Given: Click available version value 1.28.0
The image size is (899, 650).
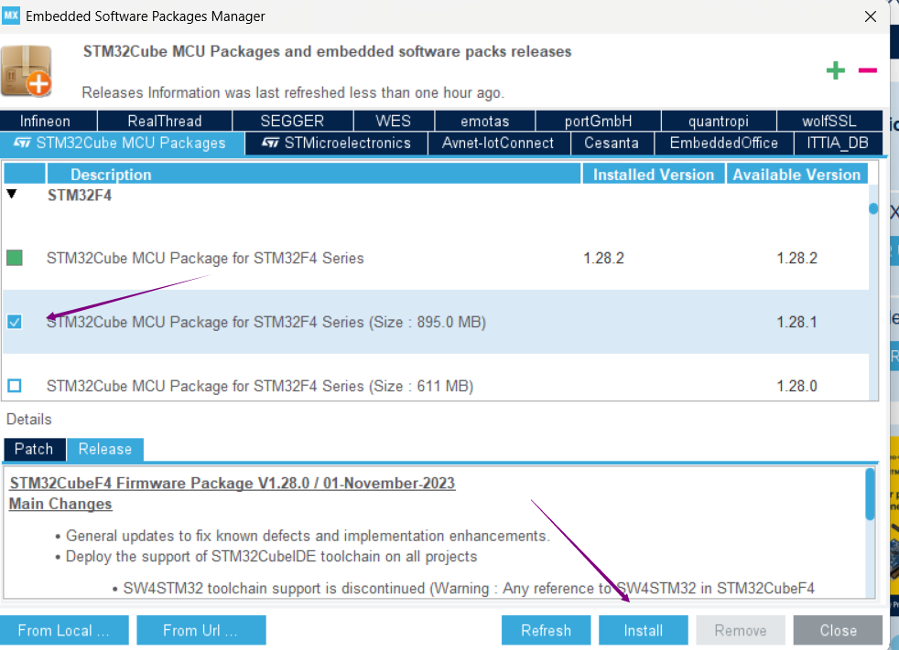Looking at the screenshot, I should [x=797, y=386].
